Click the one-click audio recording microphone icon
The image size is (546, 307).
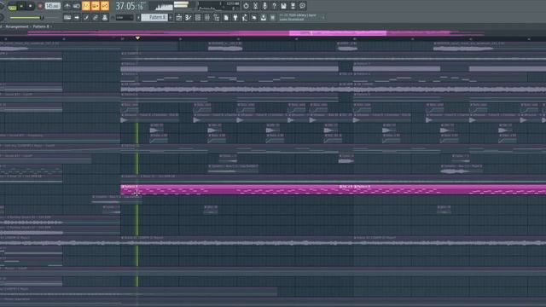264,6
